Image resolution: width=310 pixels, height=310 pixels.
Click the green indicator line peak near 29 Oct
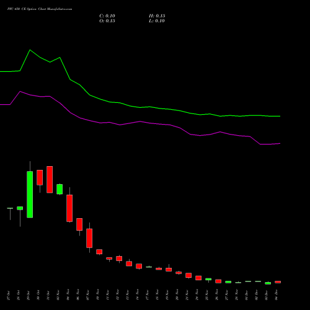coord(30,50)
